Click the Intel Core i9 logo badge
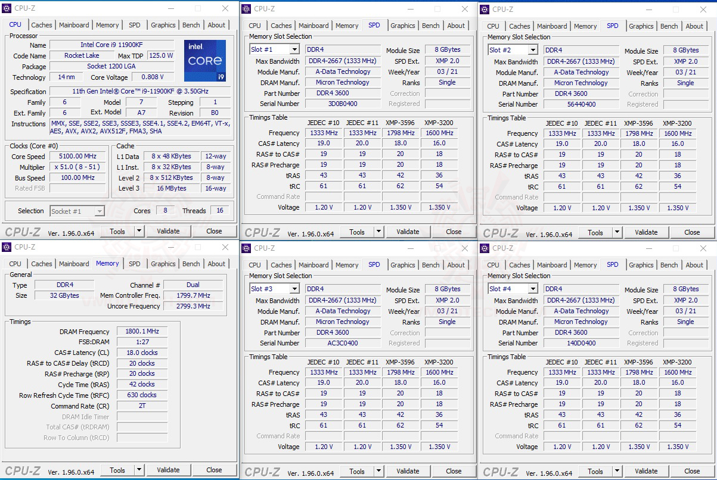Screen dimensions: 717x480 [x=204, y=61]
